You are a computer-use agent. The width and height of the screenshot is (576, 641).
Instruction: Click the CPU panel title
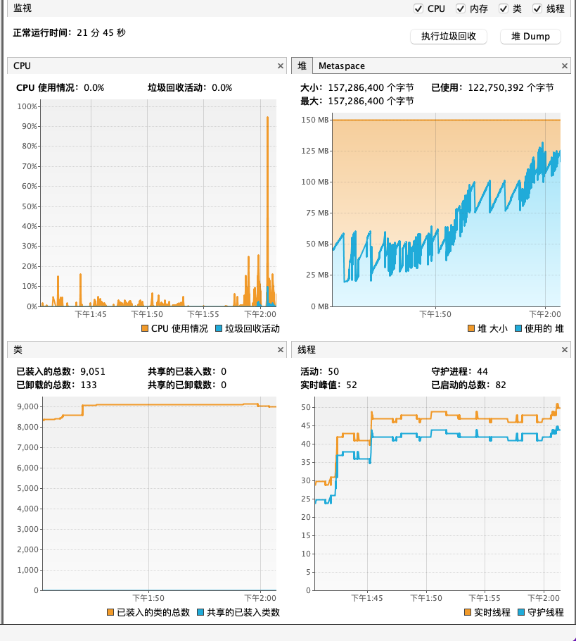tap(22, 66)
